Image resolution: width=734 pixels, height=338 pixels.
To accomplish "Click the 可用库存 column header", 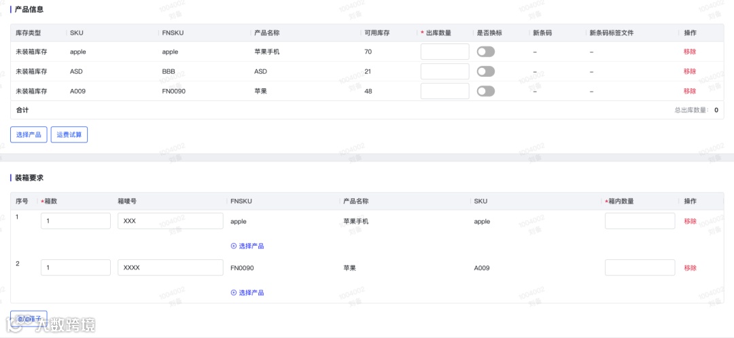I will click(377, 33).
